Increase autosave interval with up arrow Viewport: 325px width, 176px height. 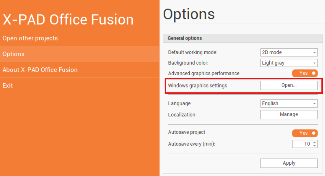coord(315,142)
